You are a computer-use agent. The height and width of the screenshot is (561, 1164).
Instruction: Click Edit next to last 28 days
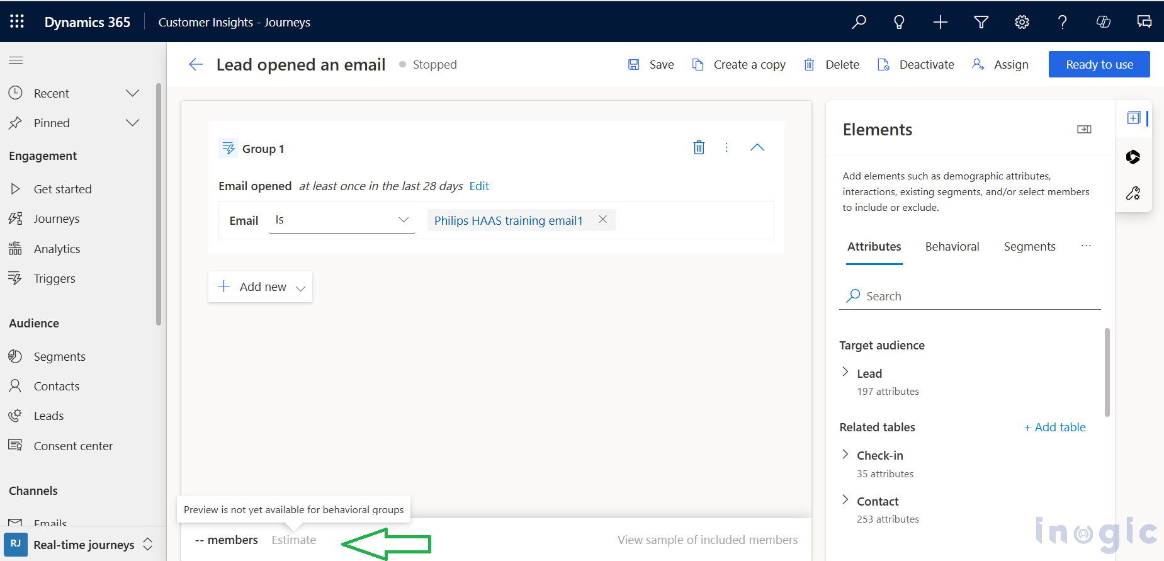tap(479, 186)
